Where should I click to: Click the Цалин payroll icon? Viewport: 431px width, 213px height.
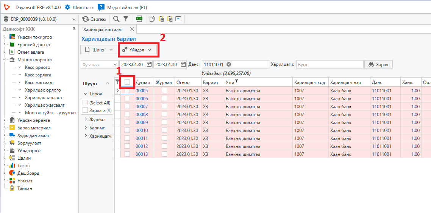(12, 158)
